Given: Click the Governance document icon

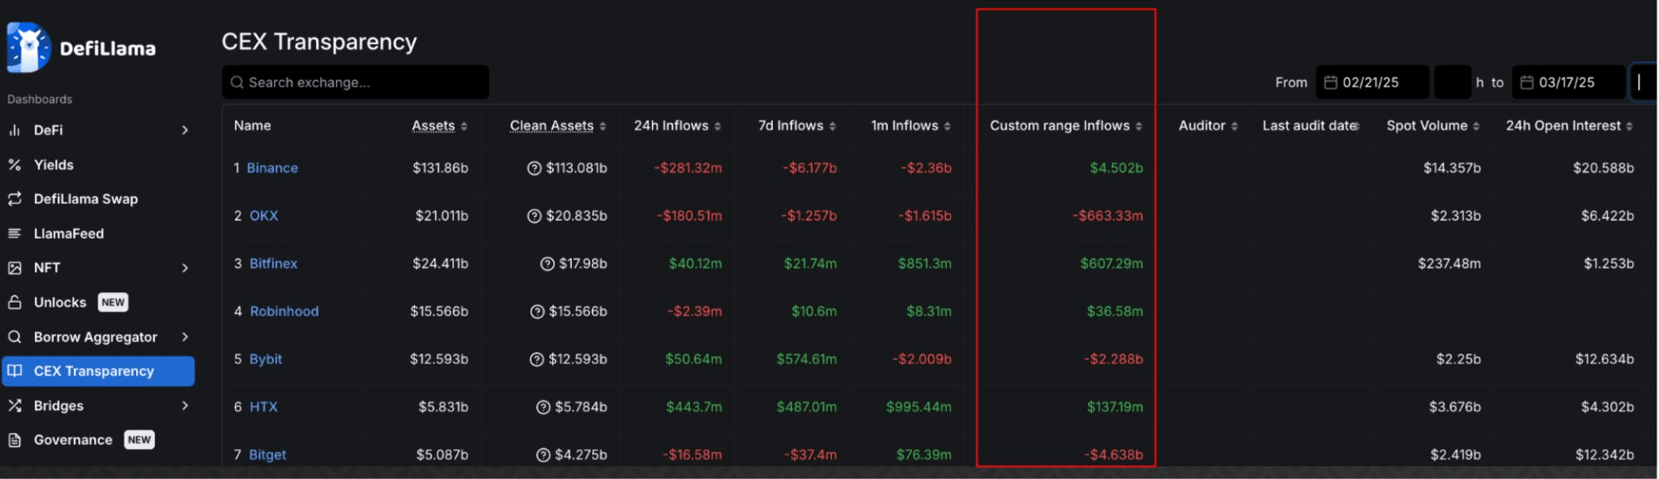Looking at the screenshot, I should coord(15,440).
